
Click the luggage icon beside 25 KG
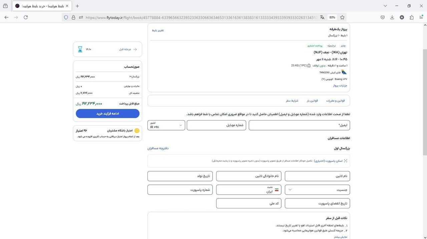(309, 66)
